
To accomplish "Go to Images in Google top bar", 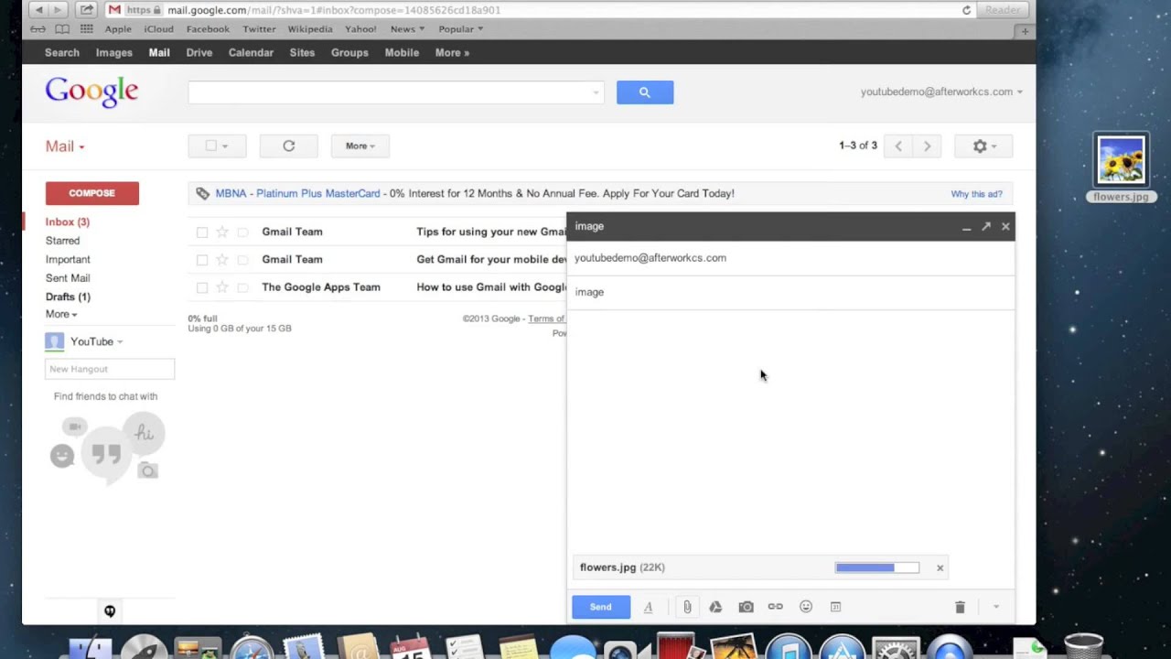I will pos(114,53).
